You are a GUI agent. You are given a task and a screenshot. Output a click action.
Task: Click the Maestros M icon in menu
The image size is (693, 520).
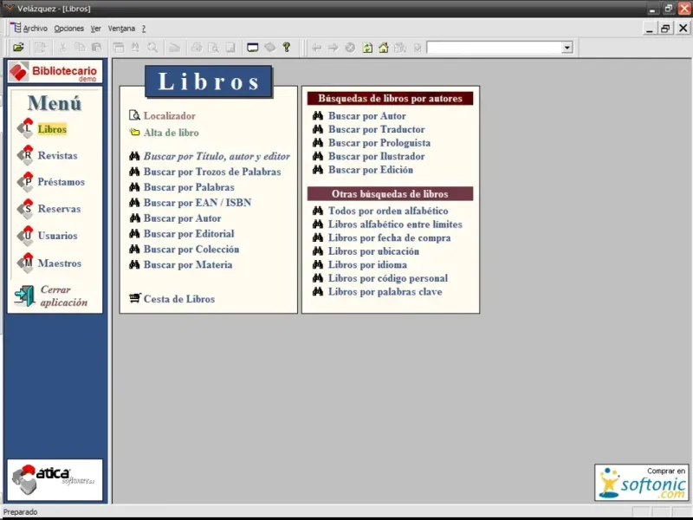26,263
